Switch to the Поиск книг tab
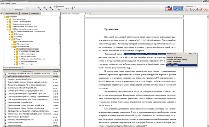This screenshot has width=209, height=127. [x=25, y=13]
